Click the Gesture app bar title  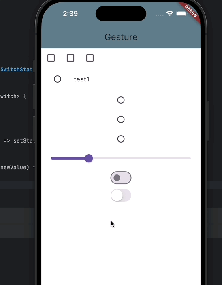121,37
